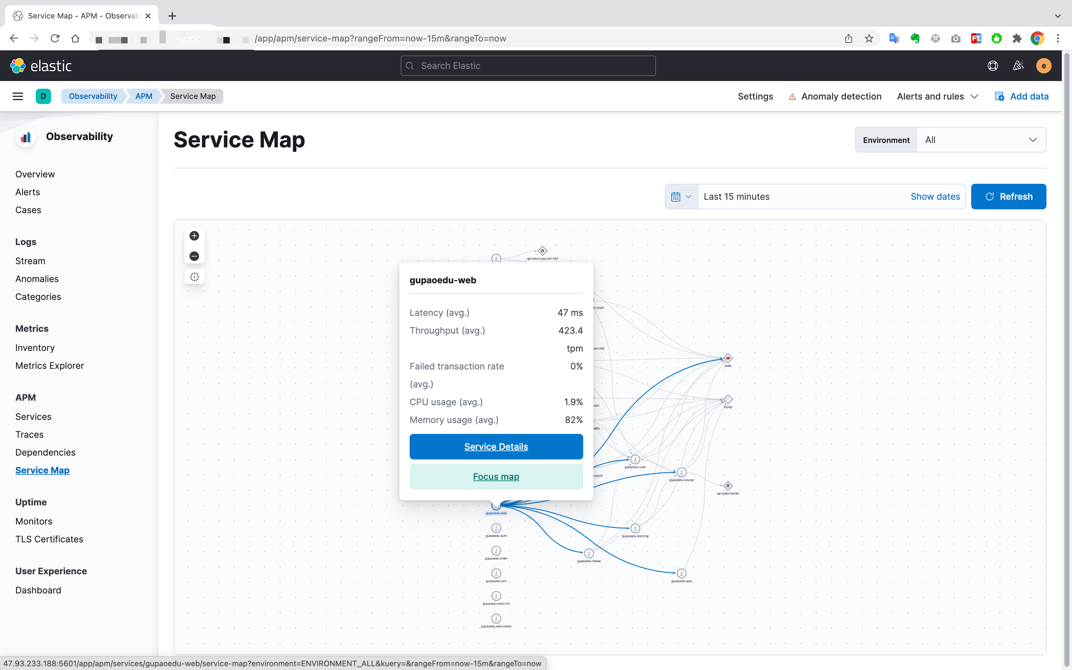The image size is (1072, 670).
Task: Open log Categories in the sidebar
Action: [x=38, y=297]
